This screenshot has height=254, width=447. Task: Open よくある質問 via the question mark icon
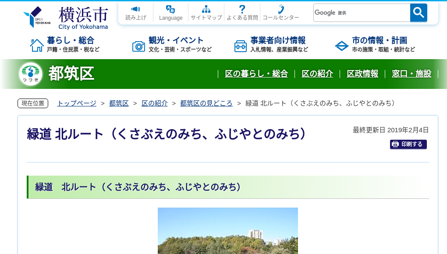242,9
